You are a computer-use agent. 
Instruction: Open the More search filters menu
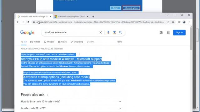coord(90,42)
